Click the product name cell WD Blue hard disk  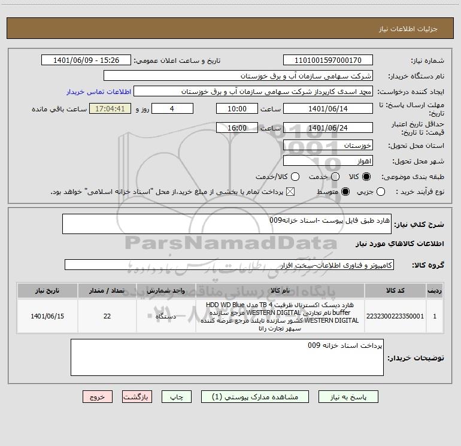[280, 316]
